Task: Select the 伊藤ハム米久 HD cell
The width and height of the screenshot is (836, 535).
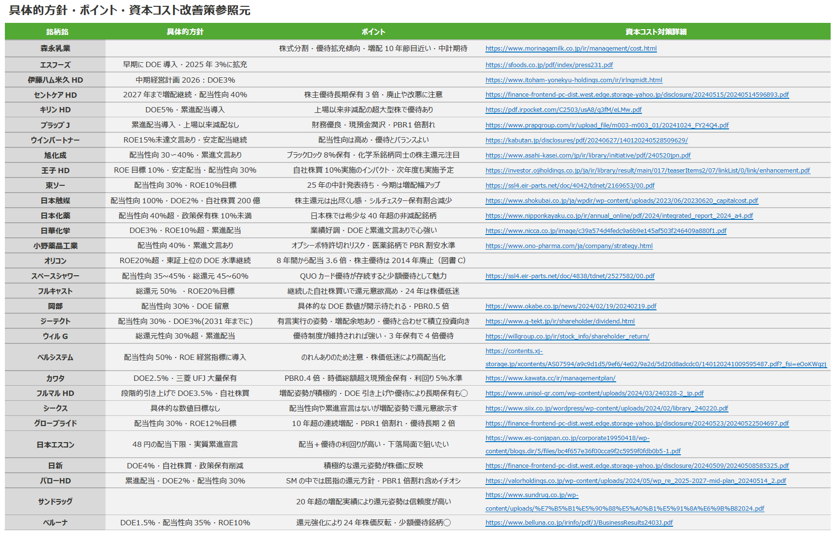Action: 55,80
